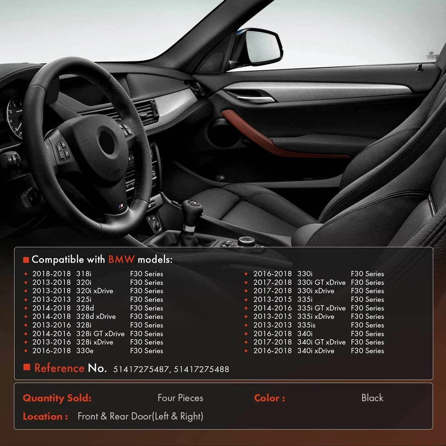Click the iDrive controller knob on console

point(246,242)
